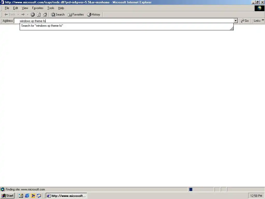Expand the Links toolbar chevron
Image resolution: width=265 pixels, height=199 pixels.
pos(263,20)
